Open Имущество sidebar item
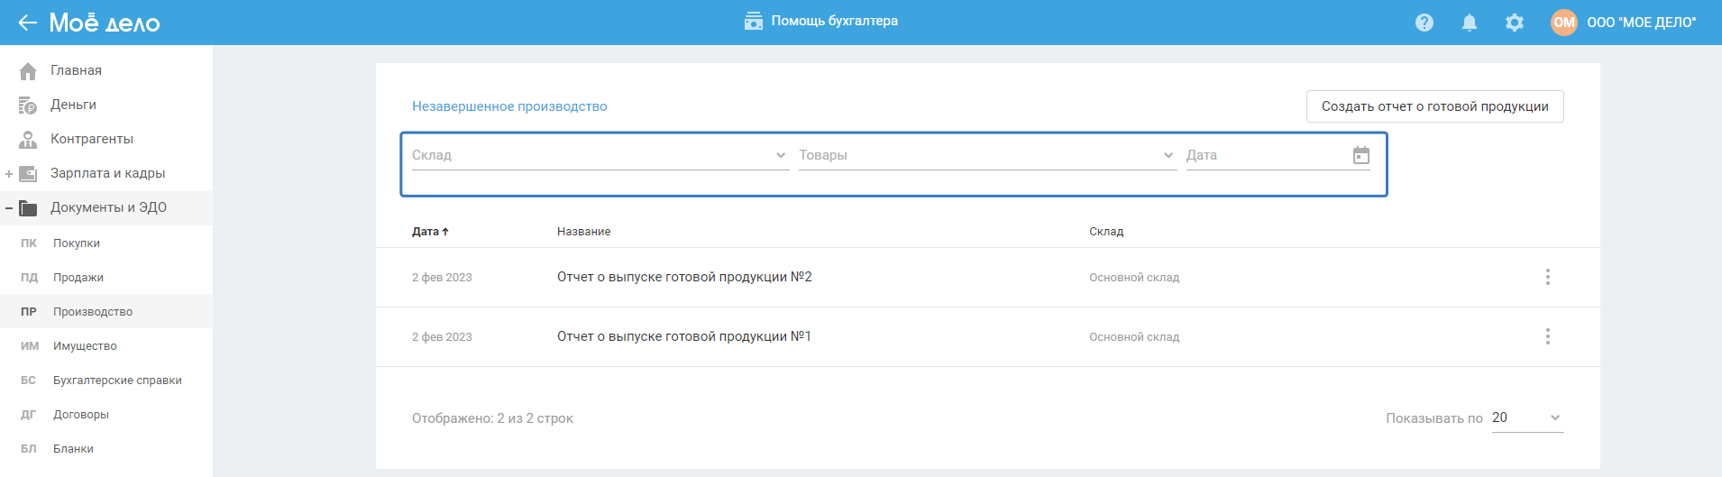Image resolution: width=1722 pixels, height=477 pixels. click(85, 346)
